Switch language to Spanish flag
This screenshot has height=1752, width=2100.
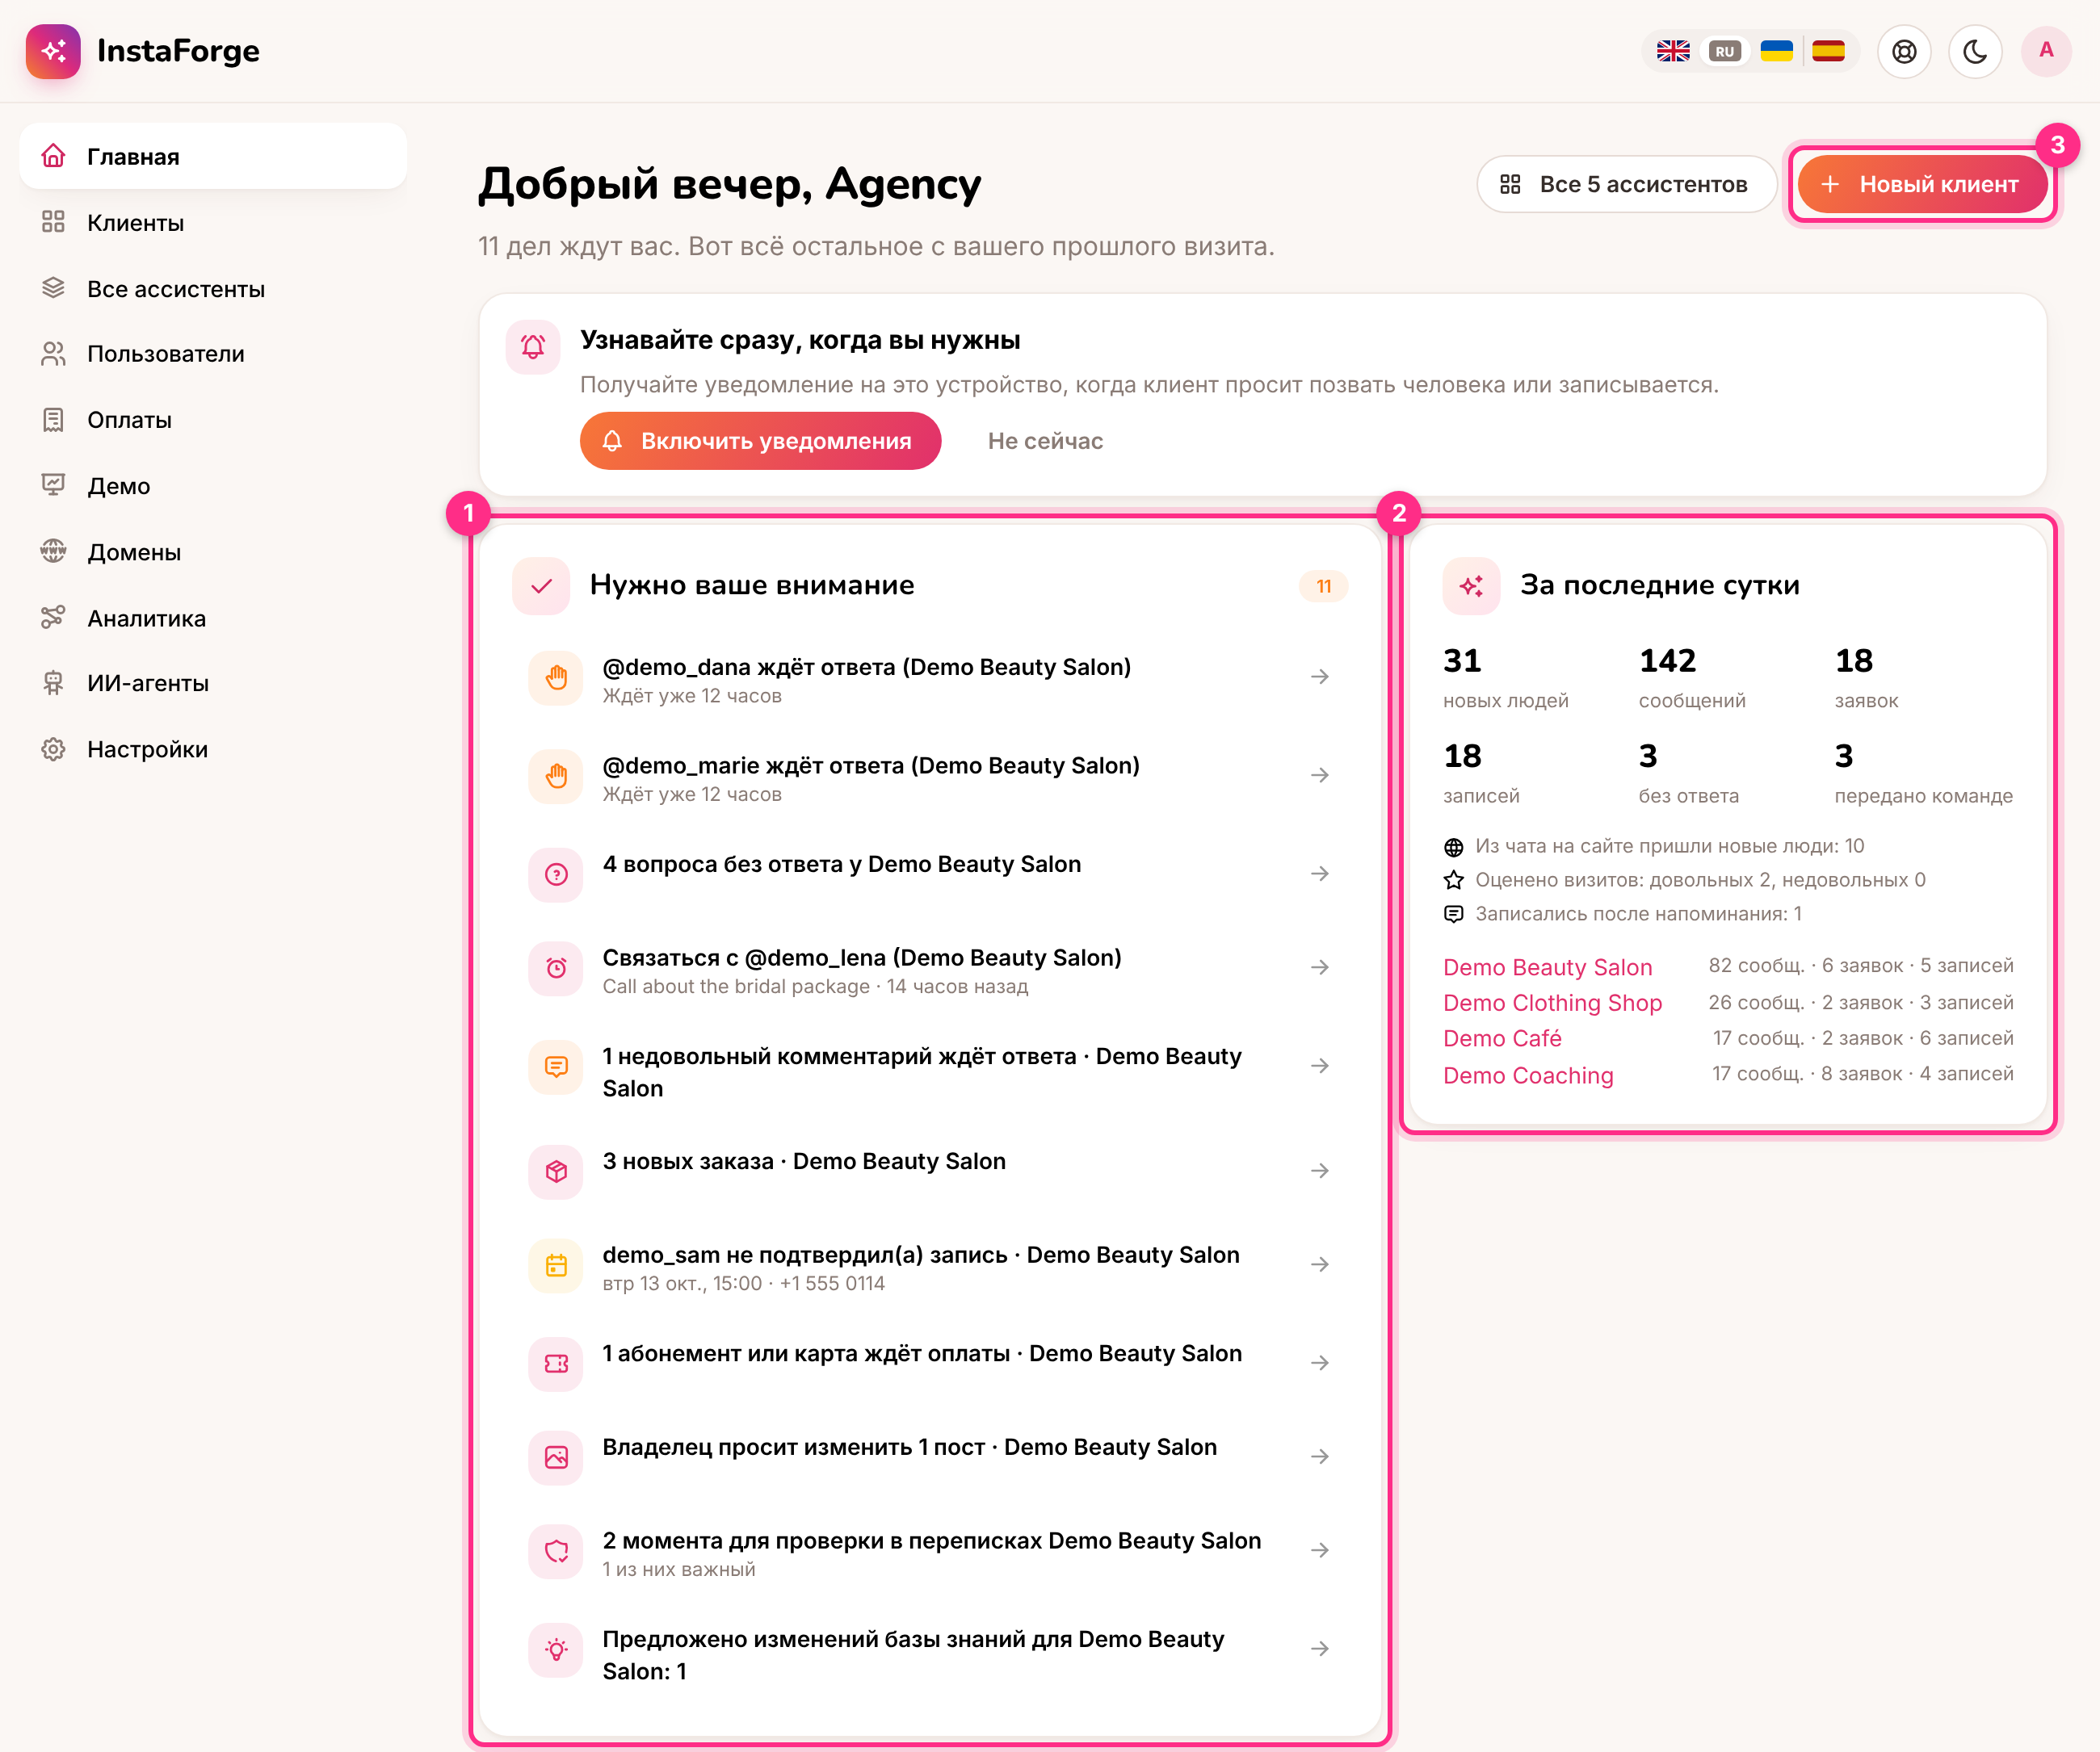[x=1828, y=51]
